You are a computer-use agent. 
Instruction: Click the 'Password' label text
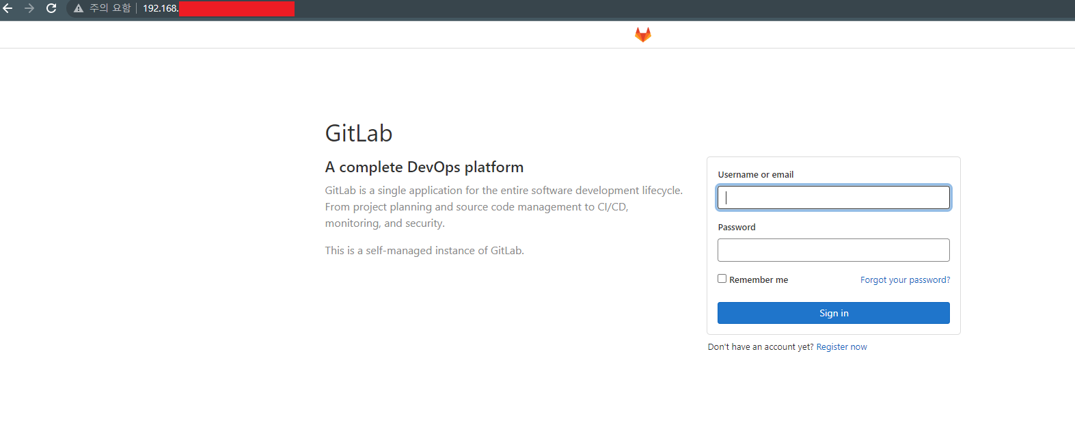coord(737,228)
